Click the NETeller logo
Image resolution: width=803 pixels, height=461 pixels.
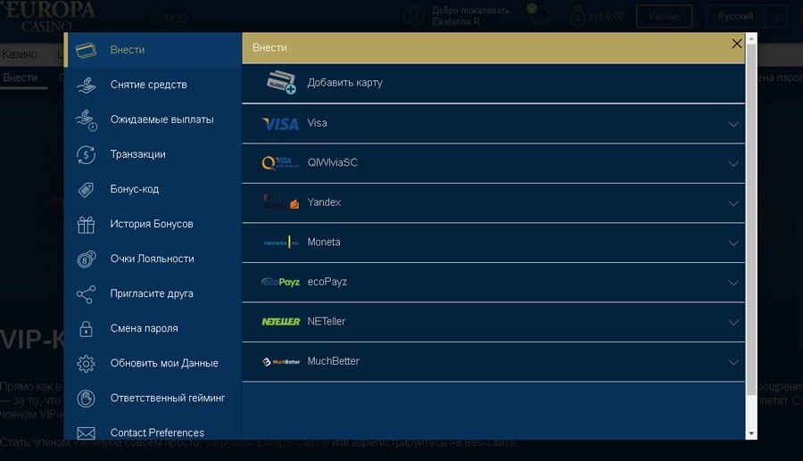281,322
